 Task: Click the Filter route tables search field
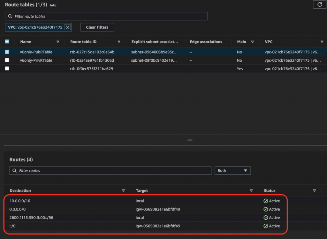coord(106,16)
